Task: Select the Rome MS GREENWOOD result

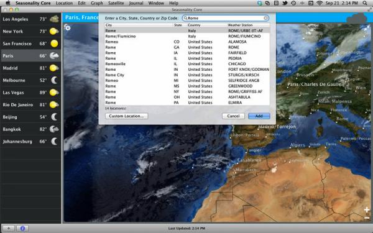Action: tap(187, 86)
